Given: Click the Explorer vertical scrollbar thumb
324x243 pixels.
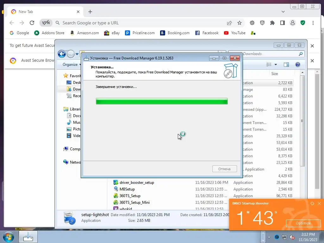Looking at the screenshot, I should coord(302,121).
